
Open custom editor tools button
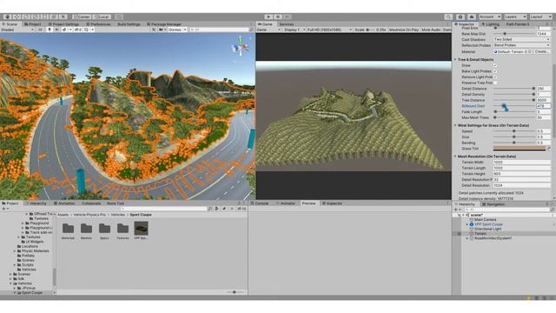tap(63, 17)
